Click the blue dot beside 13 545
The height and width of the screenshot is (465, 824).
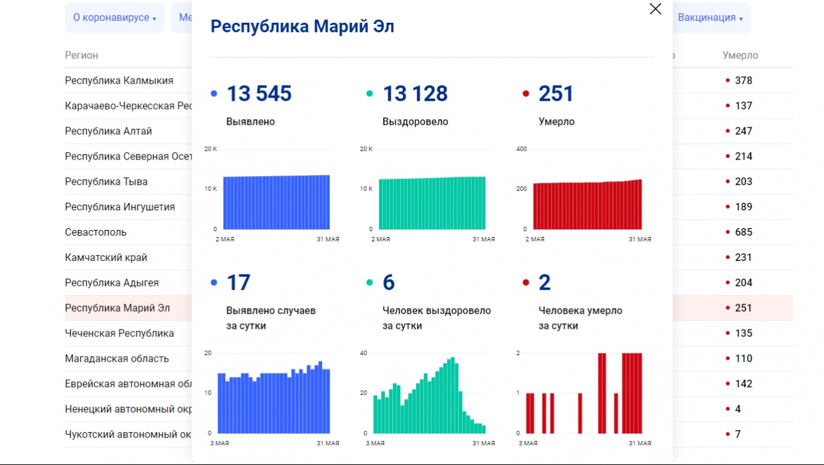(x=214, y=94)
